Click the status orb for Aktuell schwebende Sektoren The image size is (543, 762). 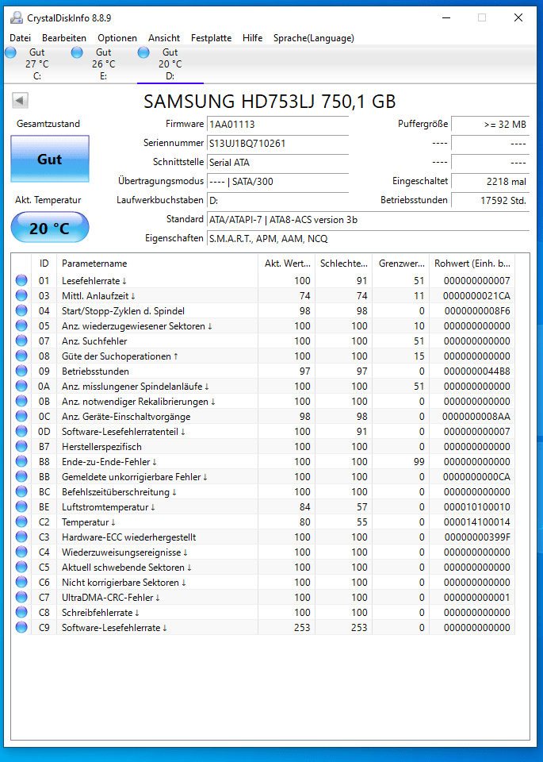click(21, 567)
